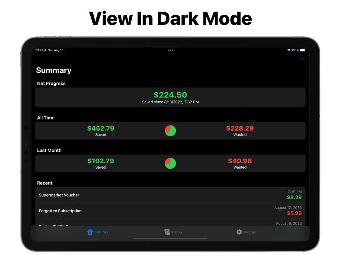Select the All Time pie chart
341x255 pixels.
pyautogui.click(x=170, y=131)
